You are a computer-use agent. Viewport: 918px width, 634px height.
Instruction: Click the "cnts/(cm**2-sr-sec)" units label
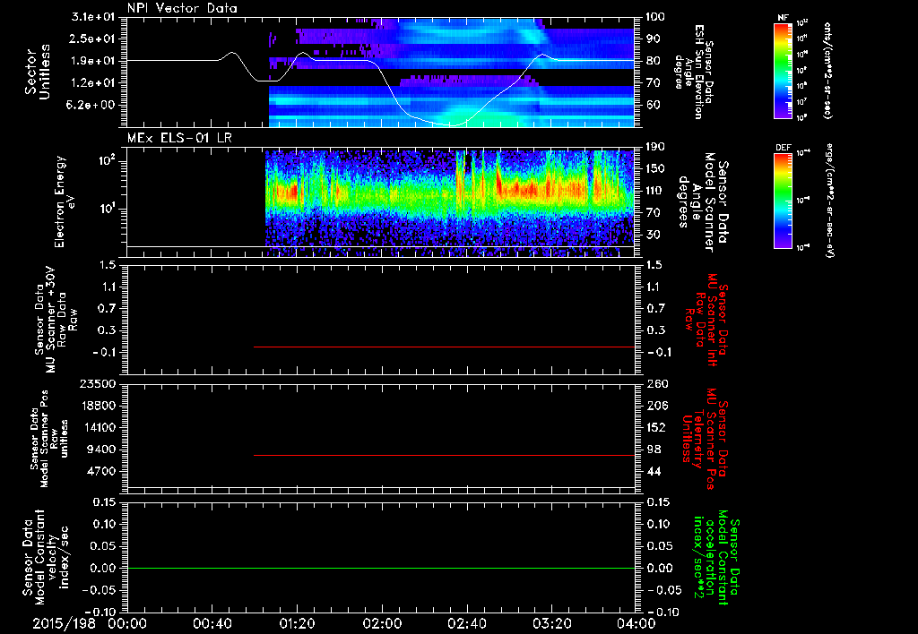click(827, 70)
